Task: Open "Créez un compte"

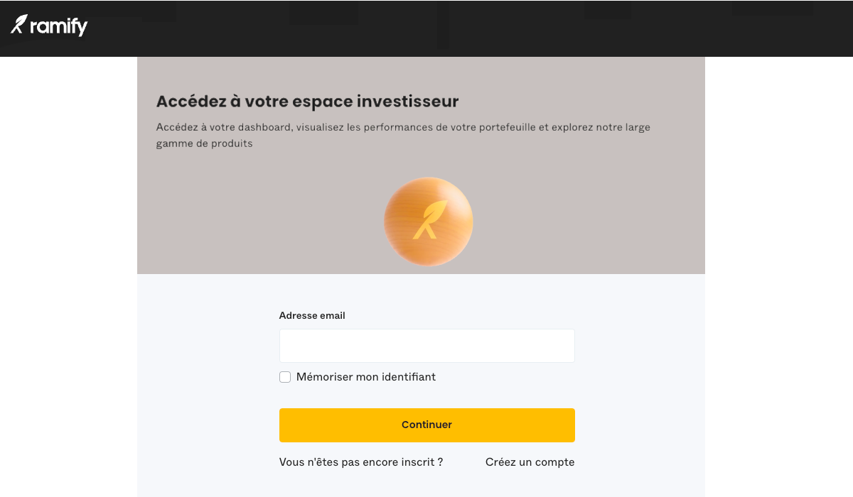Action: click(x=530, y=461)
